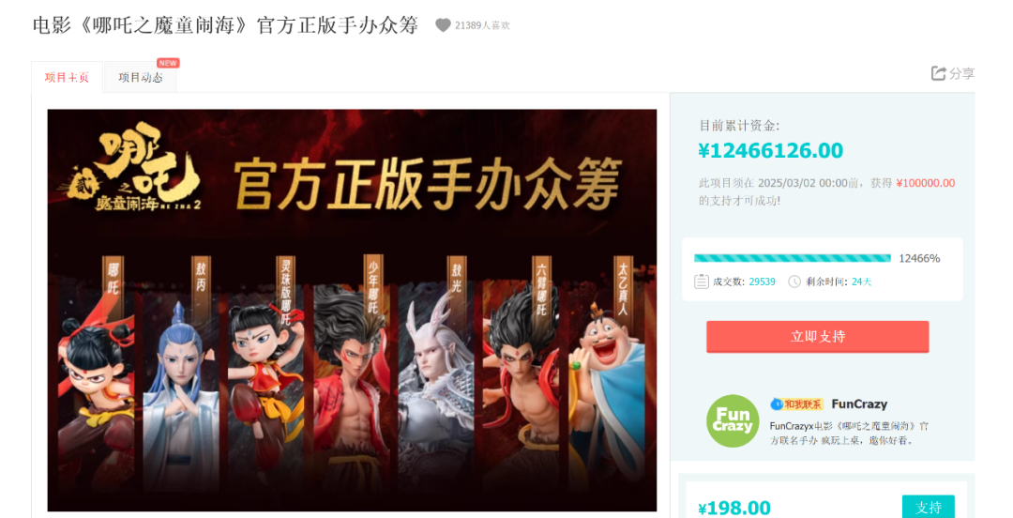Open the FunCrazy creator name link
1013x518 pixels.
pyautogui.click(x=859, y=404)
